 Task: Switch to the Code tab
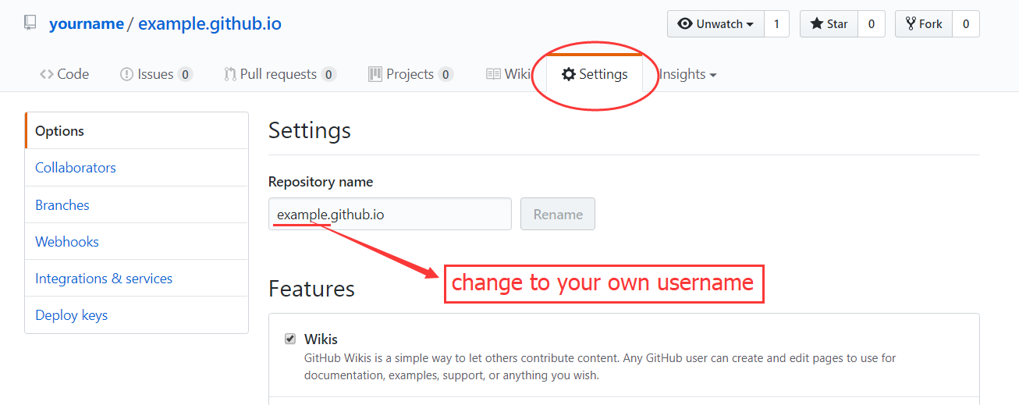coord(64,74)
